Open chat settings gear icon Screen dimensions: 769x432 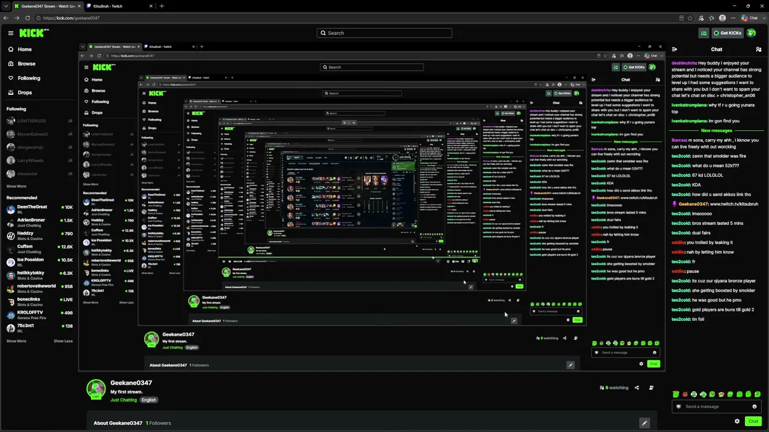point(737,421)
